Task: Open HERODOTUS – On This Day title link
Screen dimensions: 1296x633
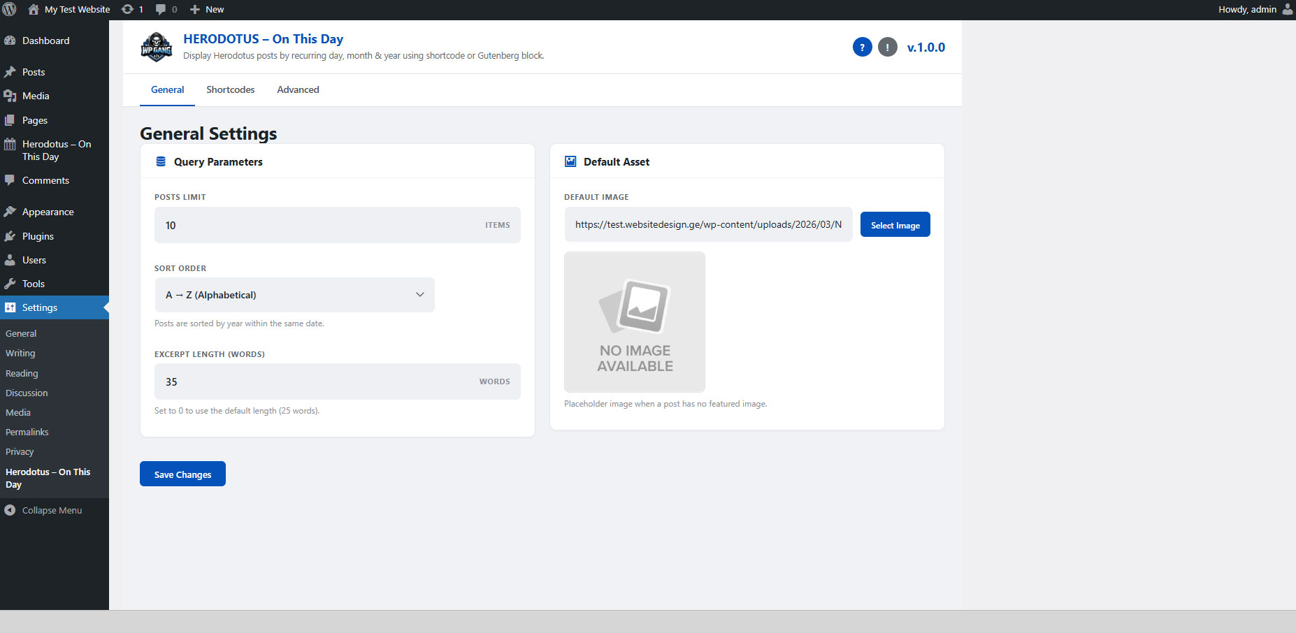Action: coord(263,39)
